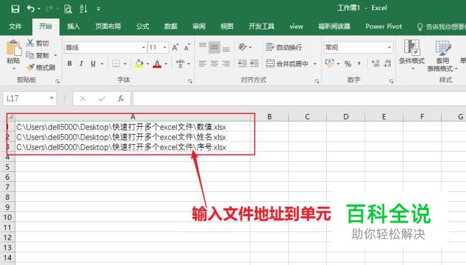The width and height of the screenshot is (466, 265).
Task: Decrease font size with smaller A
Action: 187,47
